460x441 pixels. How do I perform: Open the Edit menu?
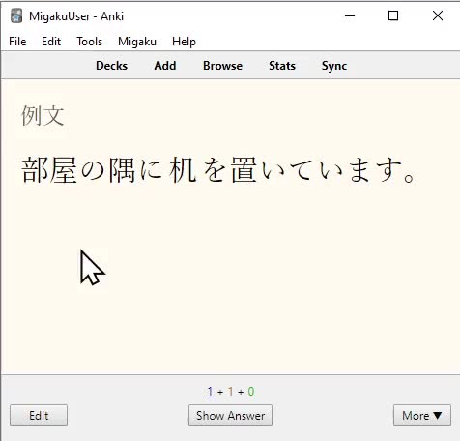click(51, 42)
